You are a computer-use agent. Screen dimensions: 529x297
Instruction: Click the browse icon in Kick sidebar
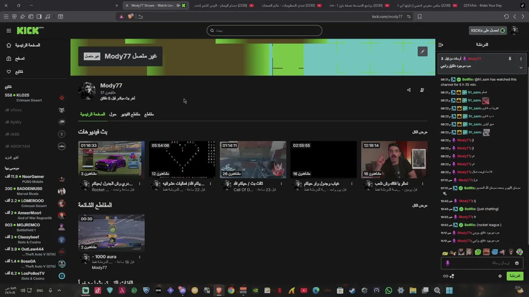tap(9, 59)
